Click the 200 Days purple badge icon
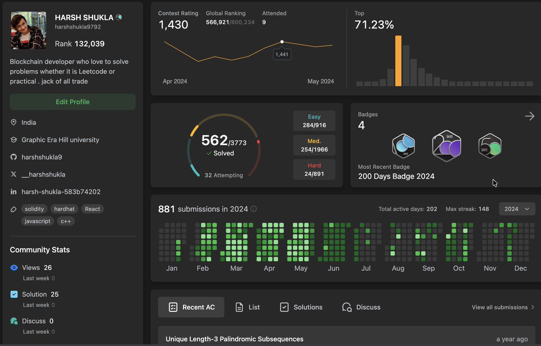Screen dimensions: 541x346 pyautogui.click(x=446, y=146)
